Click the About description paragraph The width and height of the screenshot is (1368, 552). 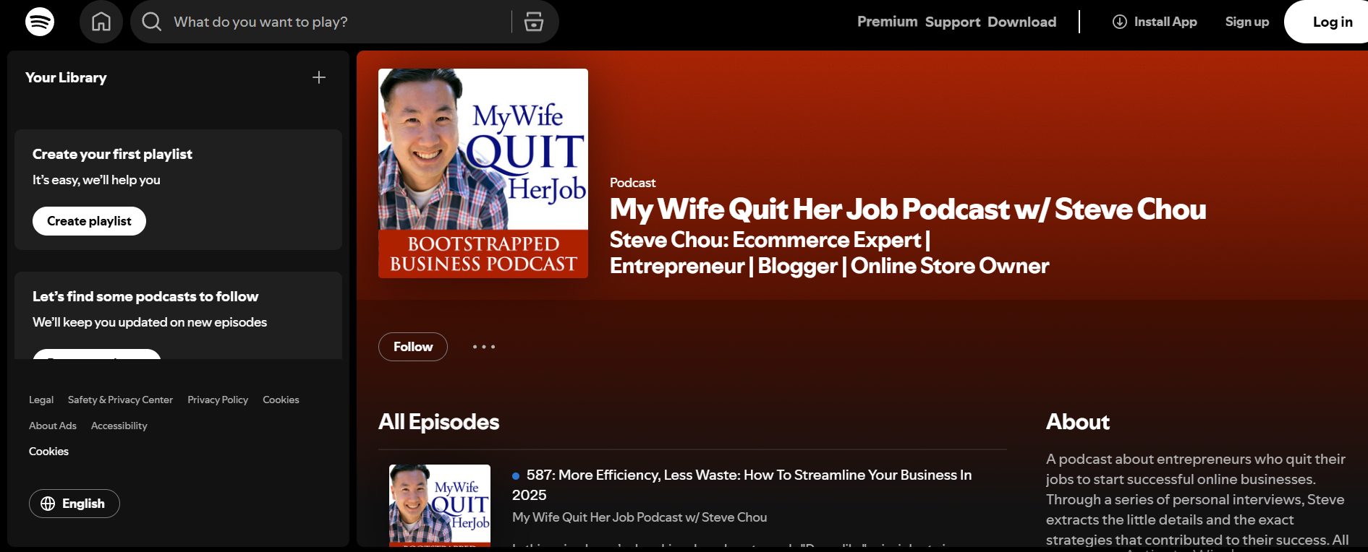point(1197,499)
